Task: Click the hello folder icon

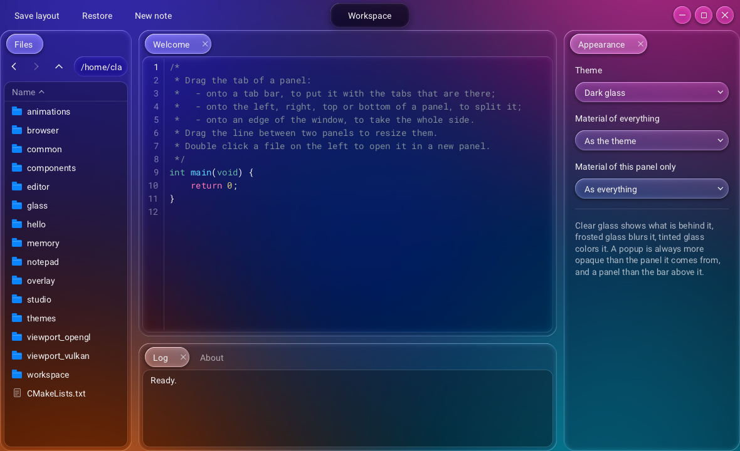Action: [x=17, y=224]
